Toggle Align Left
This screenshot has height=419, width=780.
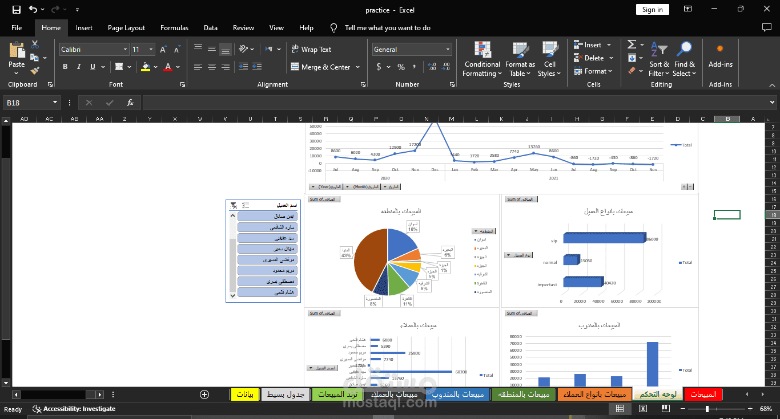point(198,67)
